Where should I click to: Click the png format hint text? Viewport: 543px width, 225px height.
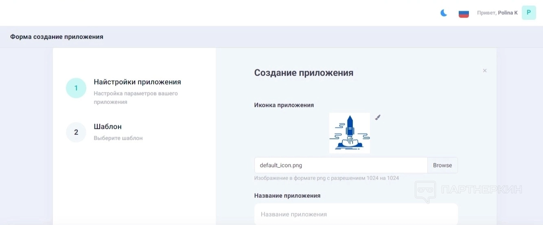tap(326, 178)
